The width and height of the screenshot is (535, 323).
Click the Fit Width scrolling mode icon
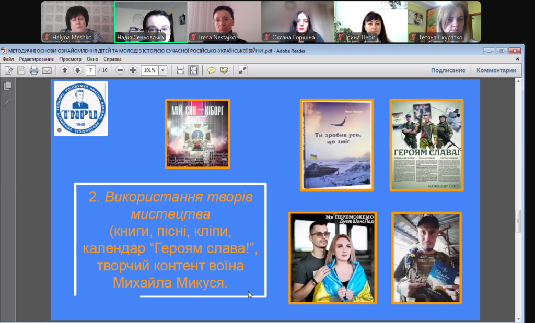pyautogui.click(x=180, y=70)
